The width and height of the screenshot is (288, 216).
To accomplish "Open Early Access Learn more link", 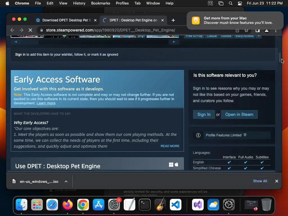I will click(x=46, y=103).
